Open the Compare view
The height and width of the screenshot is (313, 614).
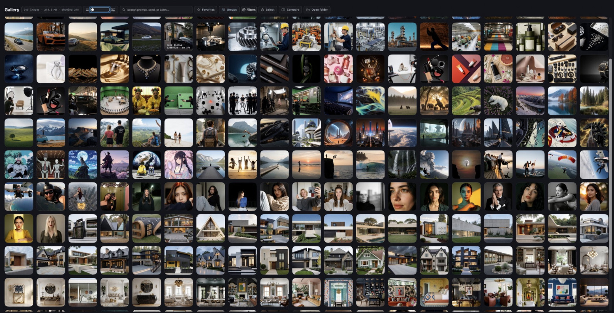(290, 9)
